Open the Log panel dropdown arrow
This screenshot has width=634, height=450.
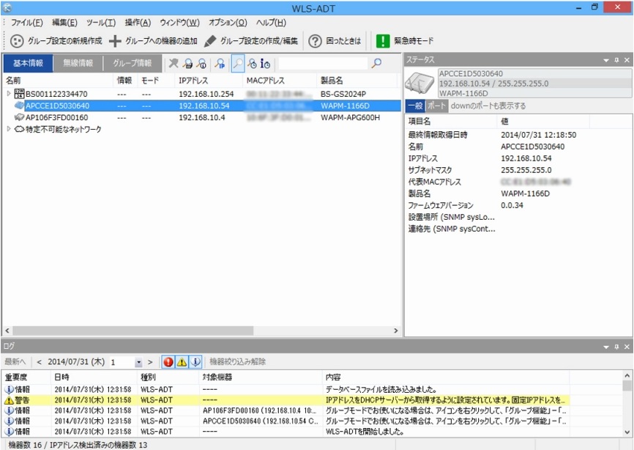[x=606, y=347]
